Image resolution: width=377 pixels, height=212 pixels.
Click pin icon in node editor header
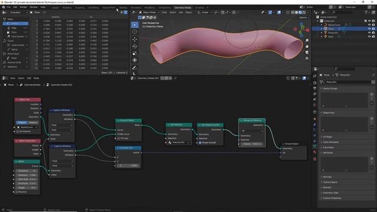click(x=176, y=78)
